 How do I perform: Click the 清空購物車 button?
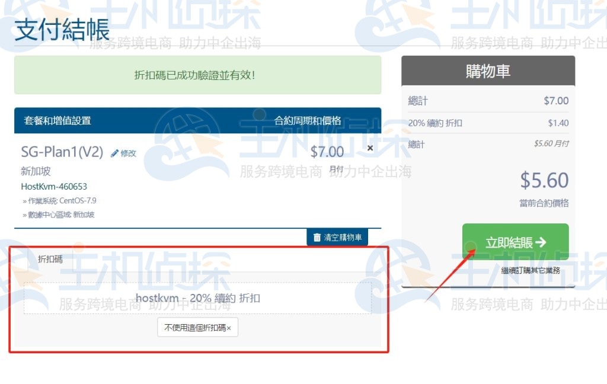[x=338, y=236]
